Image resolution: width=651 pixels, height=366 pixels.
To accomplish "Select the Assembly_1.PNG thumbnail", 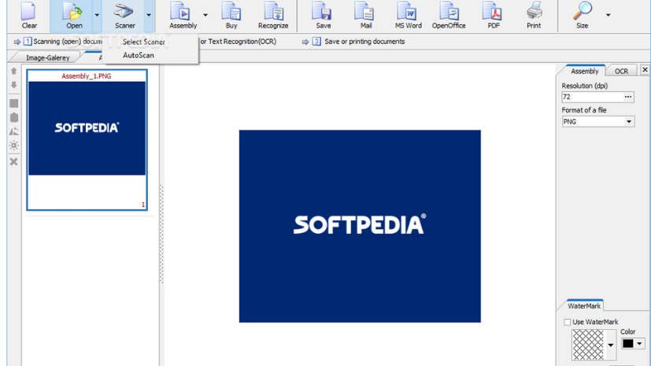I will click(87, 140).
